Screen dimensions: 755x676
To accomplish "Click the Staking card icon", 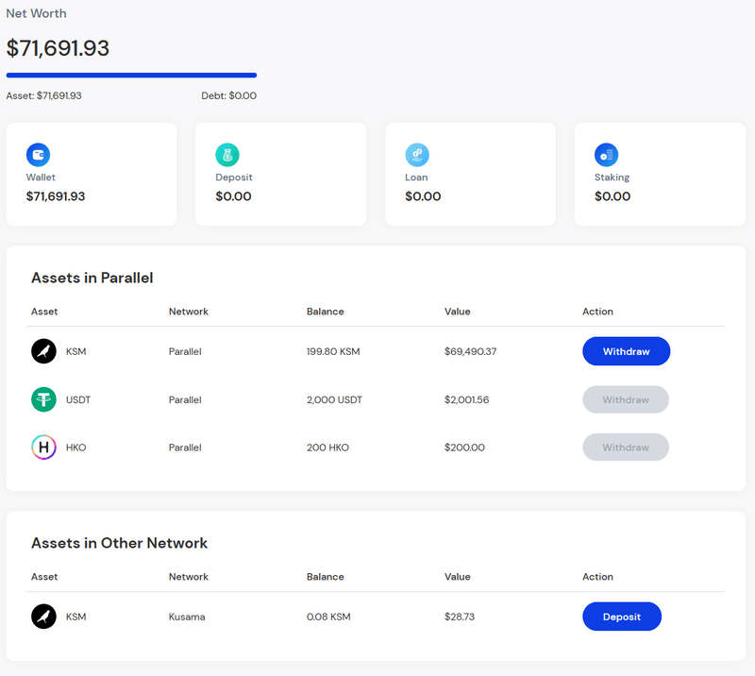I will [606, 155].
